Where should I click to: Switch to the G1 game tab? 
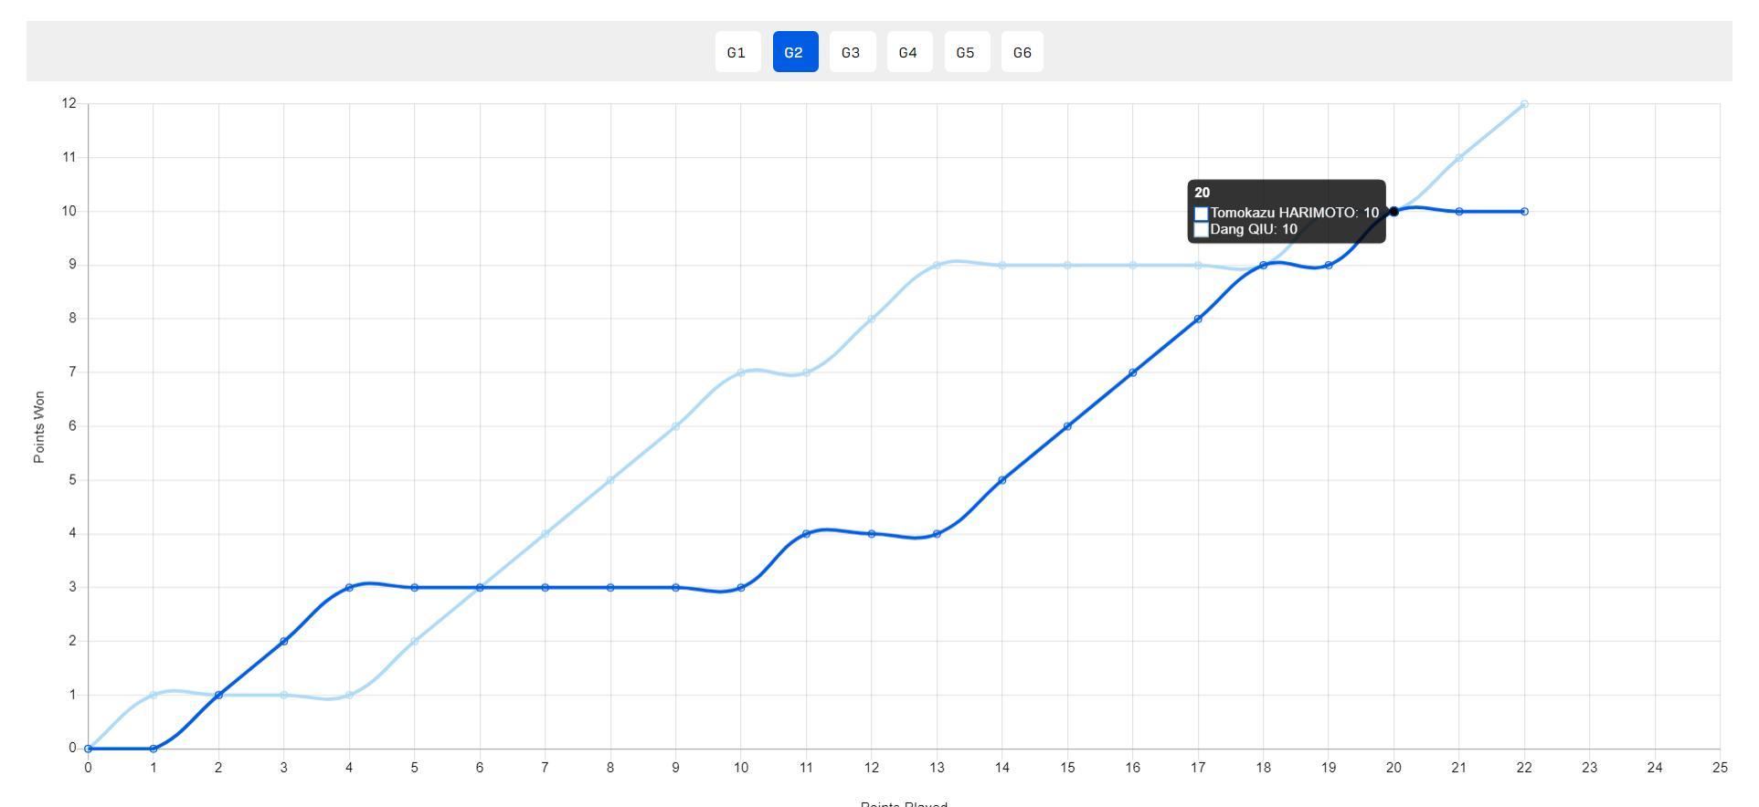[736, 52]
